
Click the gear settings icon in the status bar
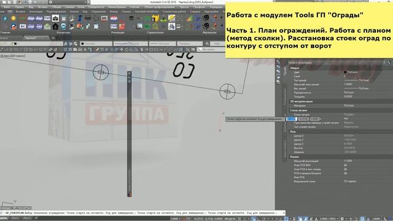tap(342, 219)
